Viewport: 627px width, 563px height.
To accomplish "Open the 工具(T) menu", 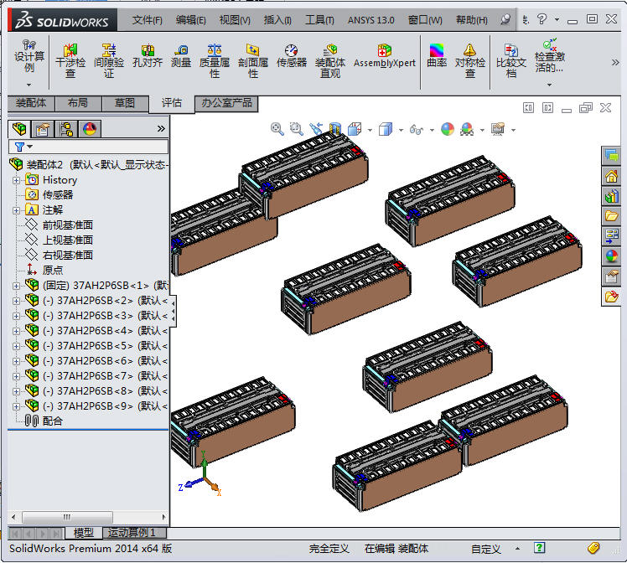I will 319,19.
